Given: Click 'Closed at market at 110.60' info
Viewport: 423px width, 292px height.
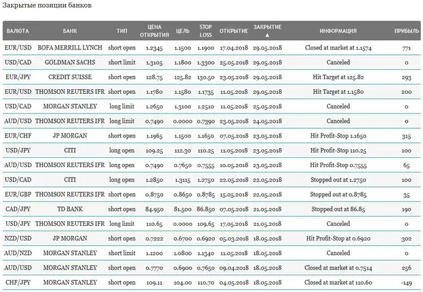Looking at the screenshot, I should 338,282.
